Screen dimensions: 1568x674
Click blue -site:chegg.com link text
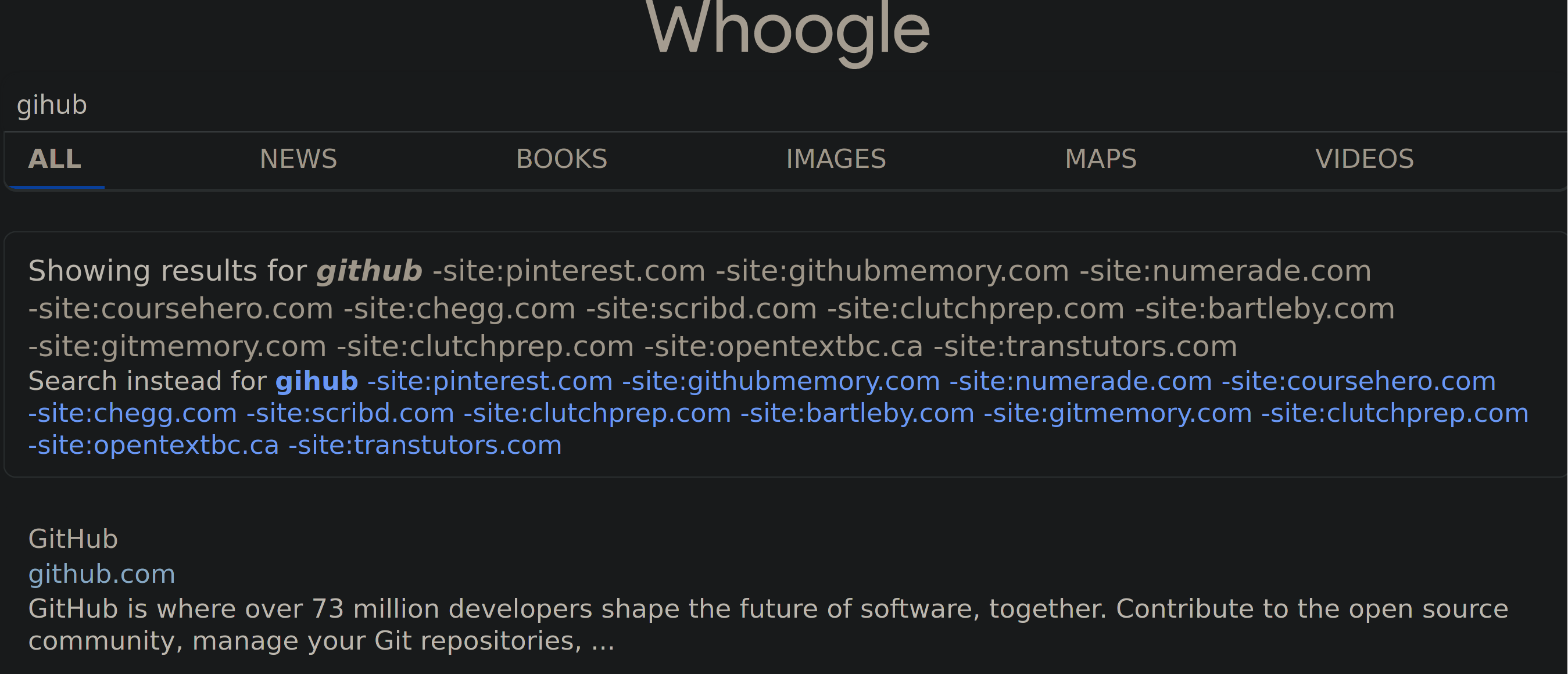(x=133, y=414)
